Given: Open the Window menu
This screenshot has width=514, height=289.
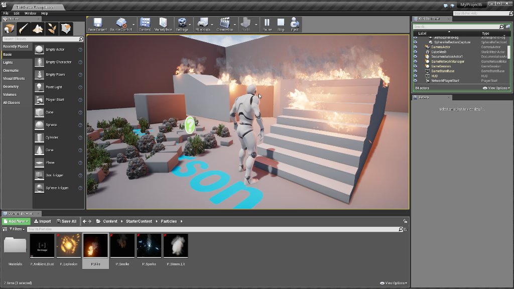Looking at the screenshot, I should (x=30, y=14).
